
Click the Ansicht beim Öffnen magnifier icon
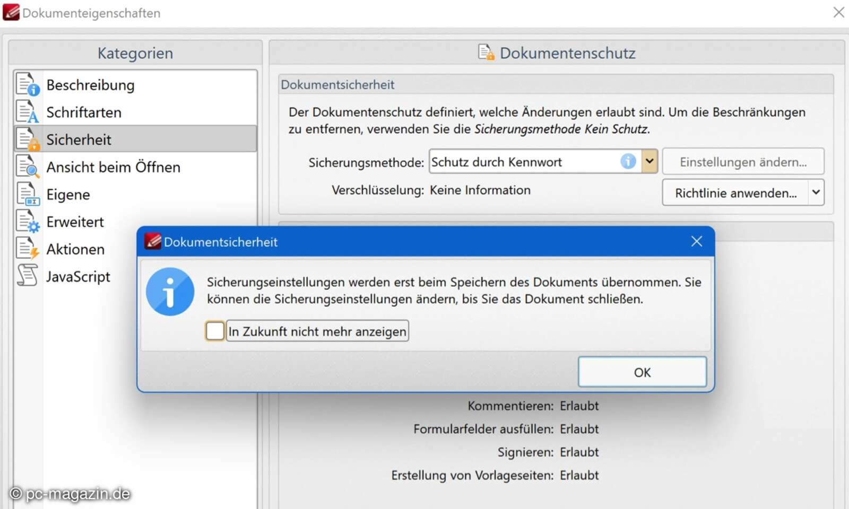pyautogui.click(x=27, y=166)
